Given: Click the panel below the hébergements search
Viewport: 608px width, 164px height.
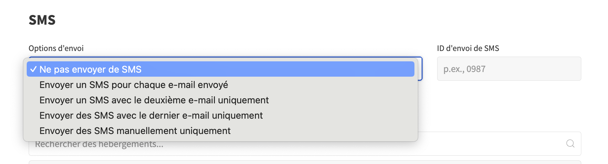Looking at the screenshot, I should pyautogui.click(x=305, y=162).
